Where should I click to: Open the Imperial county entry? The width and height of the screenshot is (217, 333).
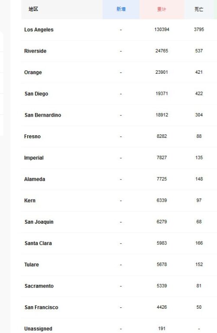tap(34, 158)
